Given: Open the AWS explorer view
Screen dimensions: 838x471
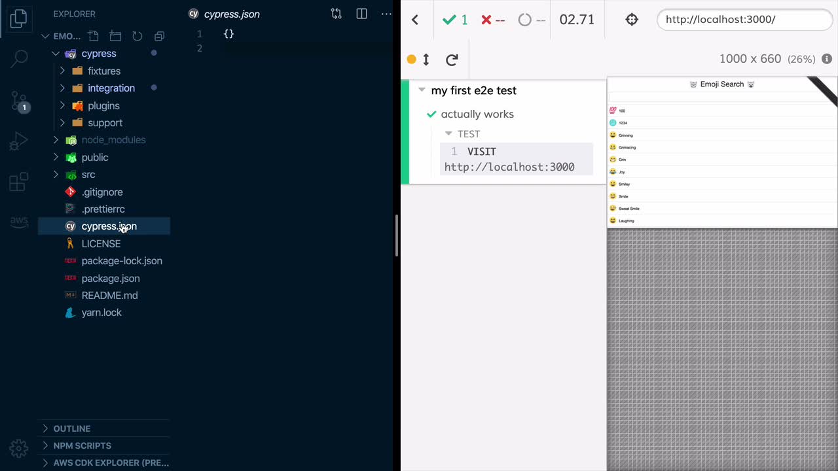Looking at the screenshot, I should tap(19, 222).
